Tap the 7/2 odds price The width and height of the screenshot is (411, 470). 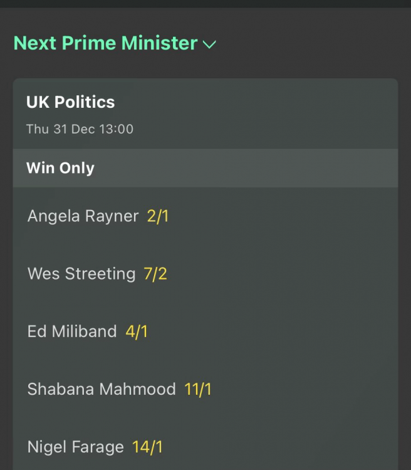tap(155, 274)
